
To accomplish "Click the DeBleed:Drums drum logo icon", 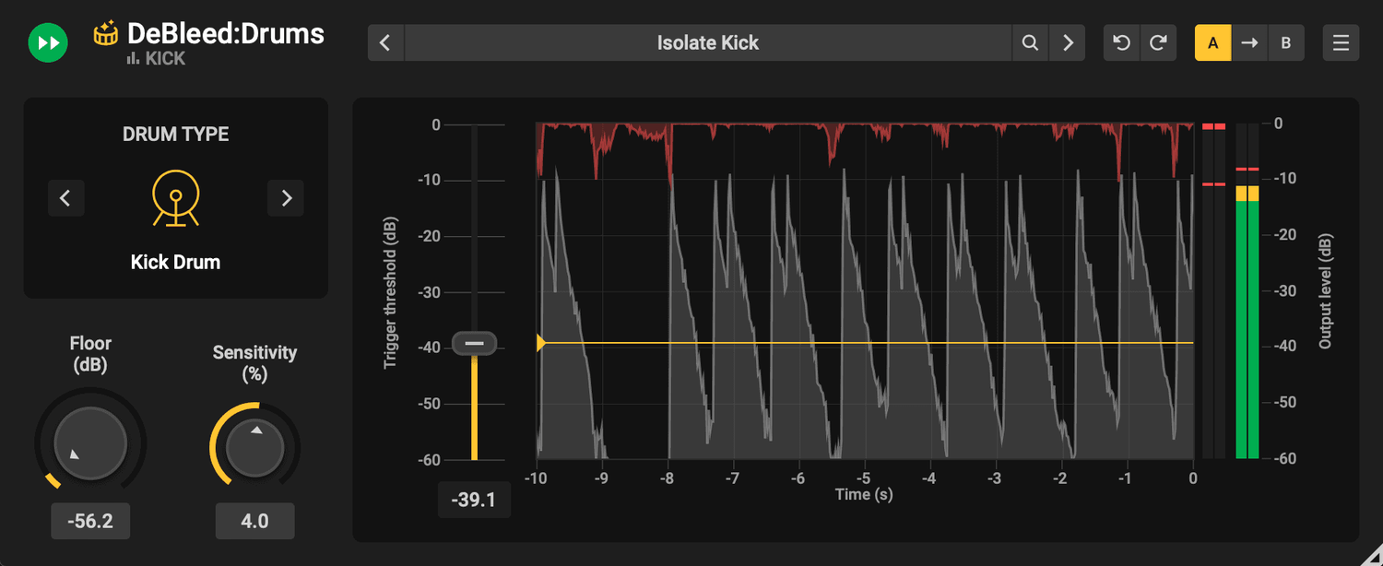I will pos(107,34).
